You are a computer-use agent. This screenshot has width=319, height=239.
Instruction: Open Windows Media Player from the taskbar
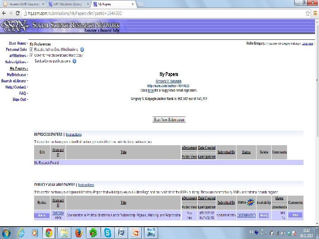click(x=35, y=233)
